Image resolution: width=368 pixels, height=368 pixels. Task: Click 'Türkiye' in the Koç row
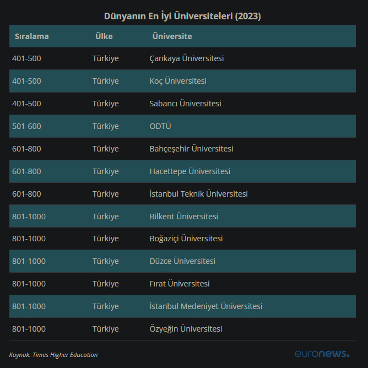tap(106, 81)
